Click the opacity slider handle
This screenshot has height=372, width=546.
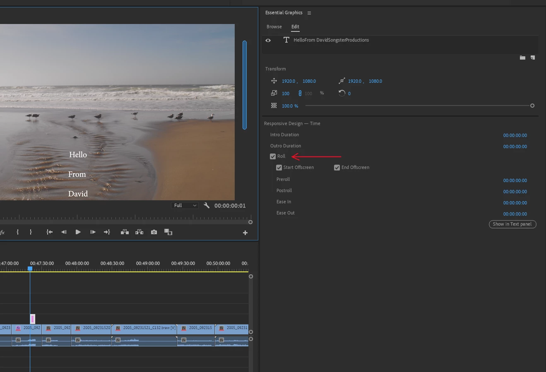[x=532, y=106]
